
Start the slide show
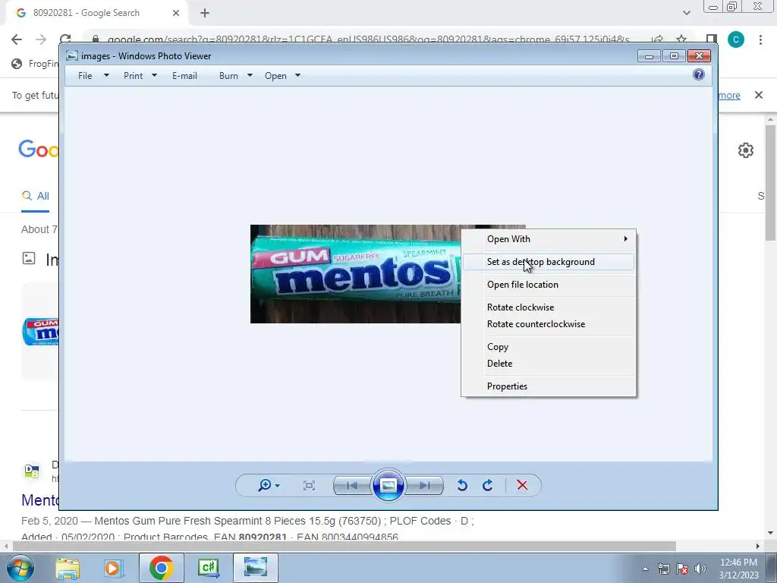tap(388, 485)
